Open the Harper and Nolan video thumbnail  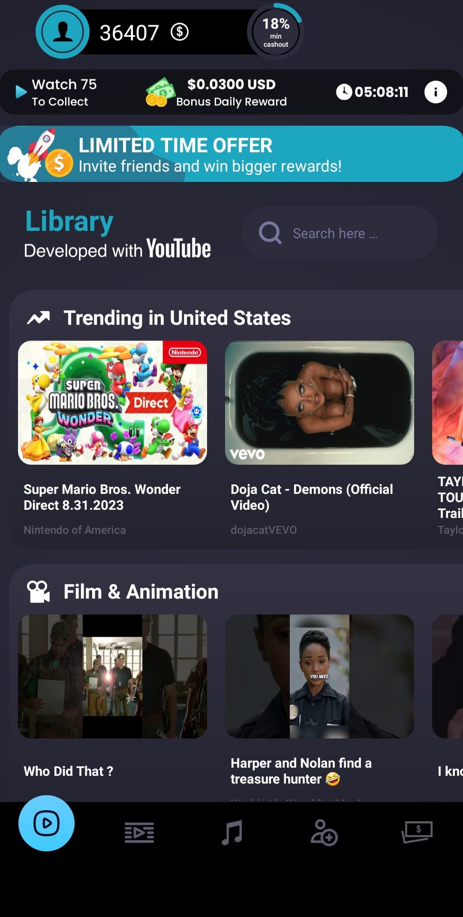click(x=319, y=676)
